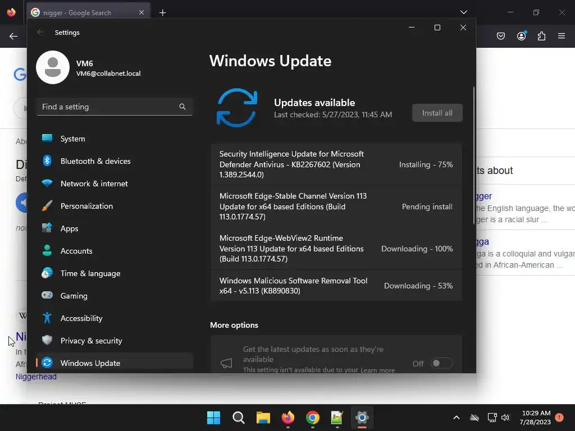Screen dimensions: 575x431
Task: Toggle Get the latest updates switch
Action: [x=441, y=363]
